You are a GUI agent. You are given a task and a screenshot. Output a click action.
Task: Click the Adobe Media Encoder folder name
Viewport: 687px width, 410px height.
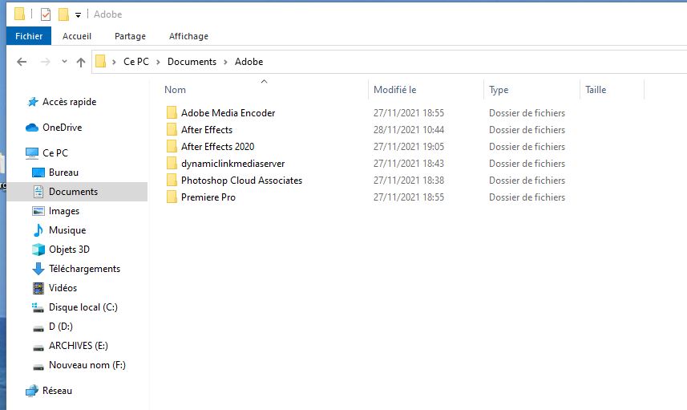point(228,113)
